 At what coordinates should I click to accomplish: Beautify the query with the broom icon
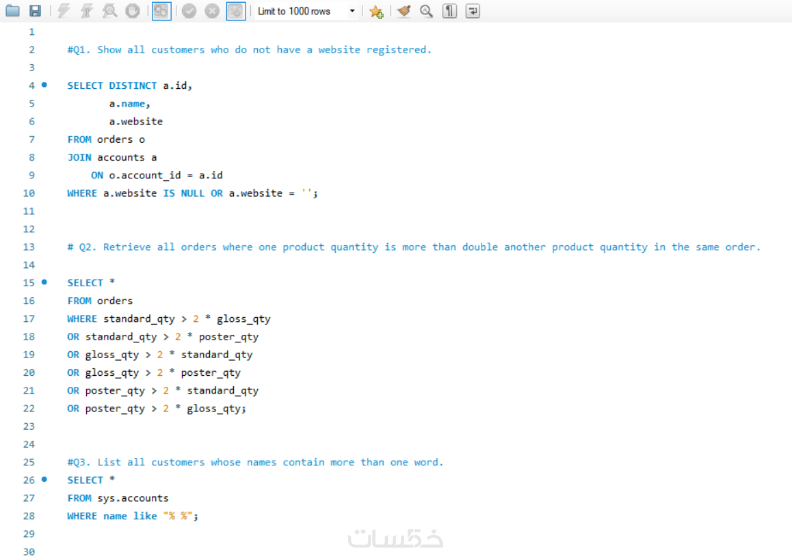coord(404,11)
